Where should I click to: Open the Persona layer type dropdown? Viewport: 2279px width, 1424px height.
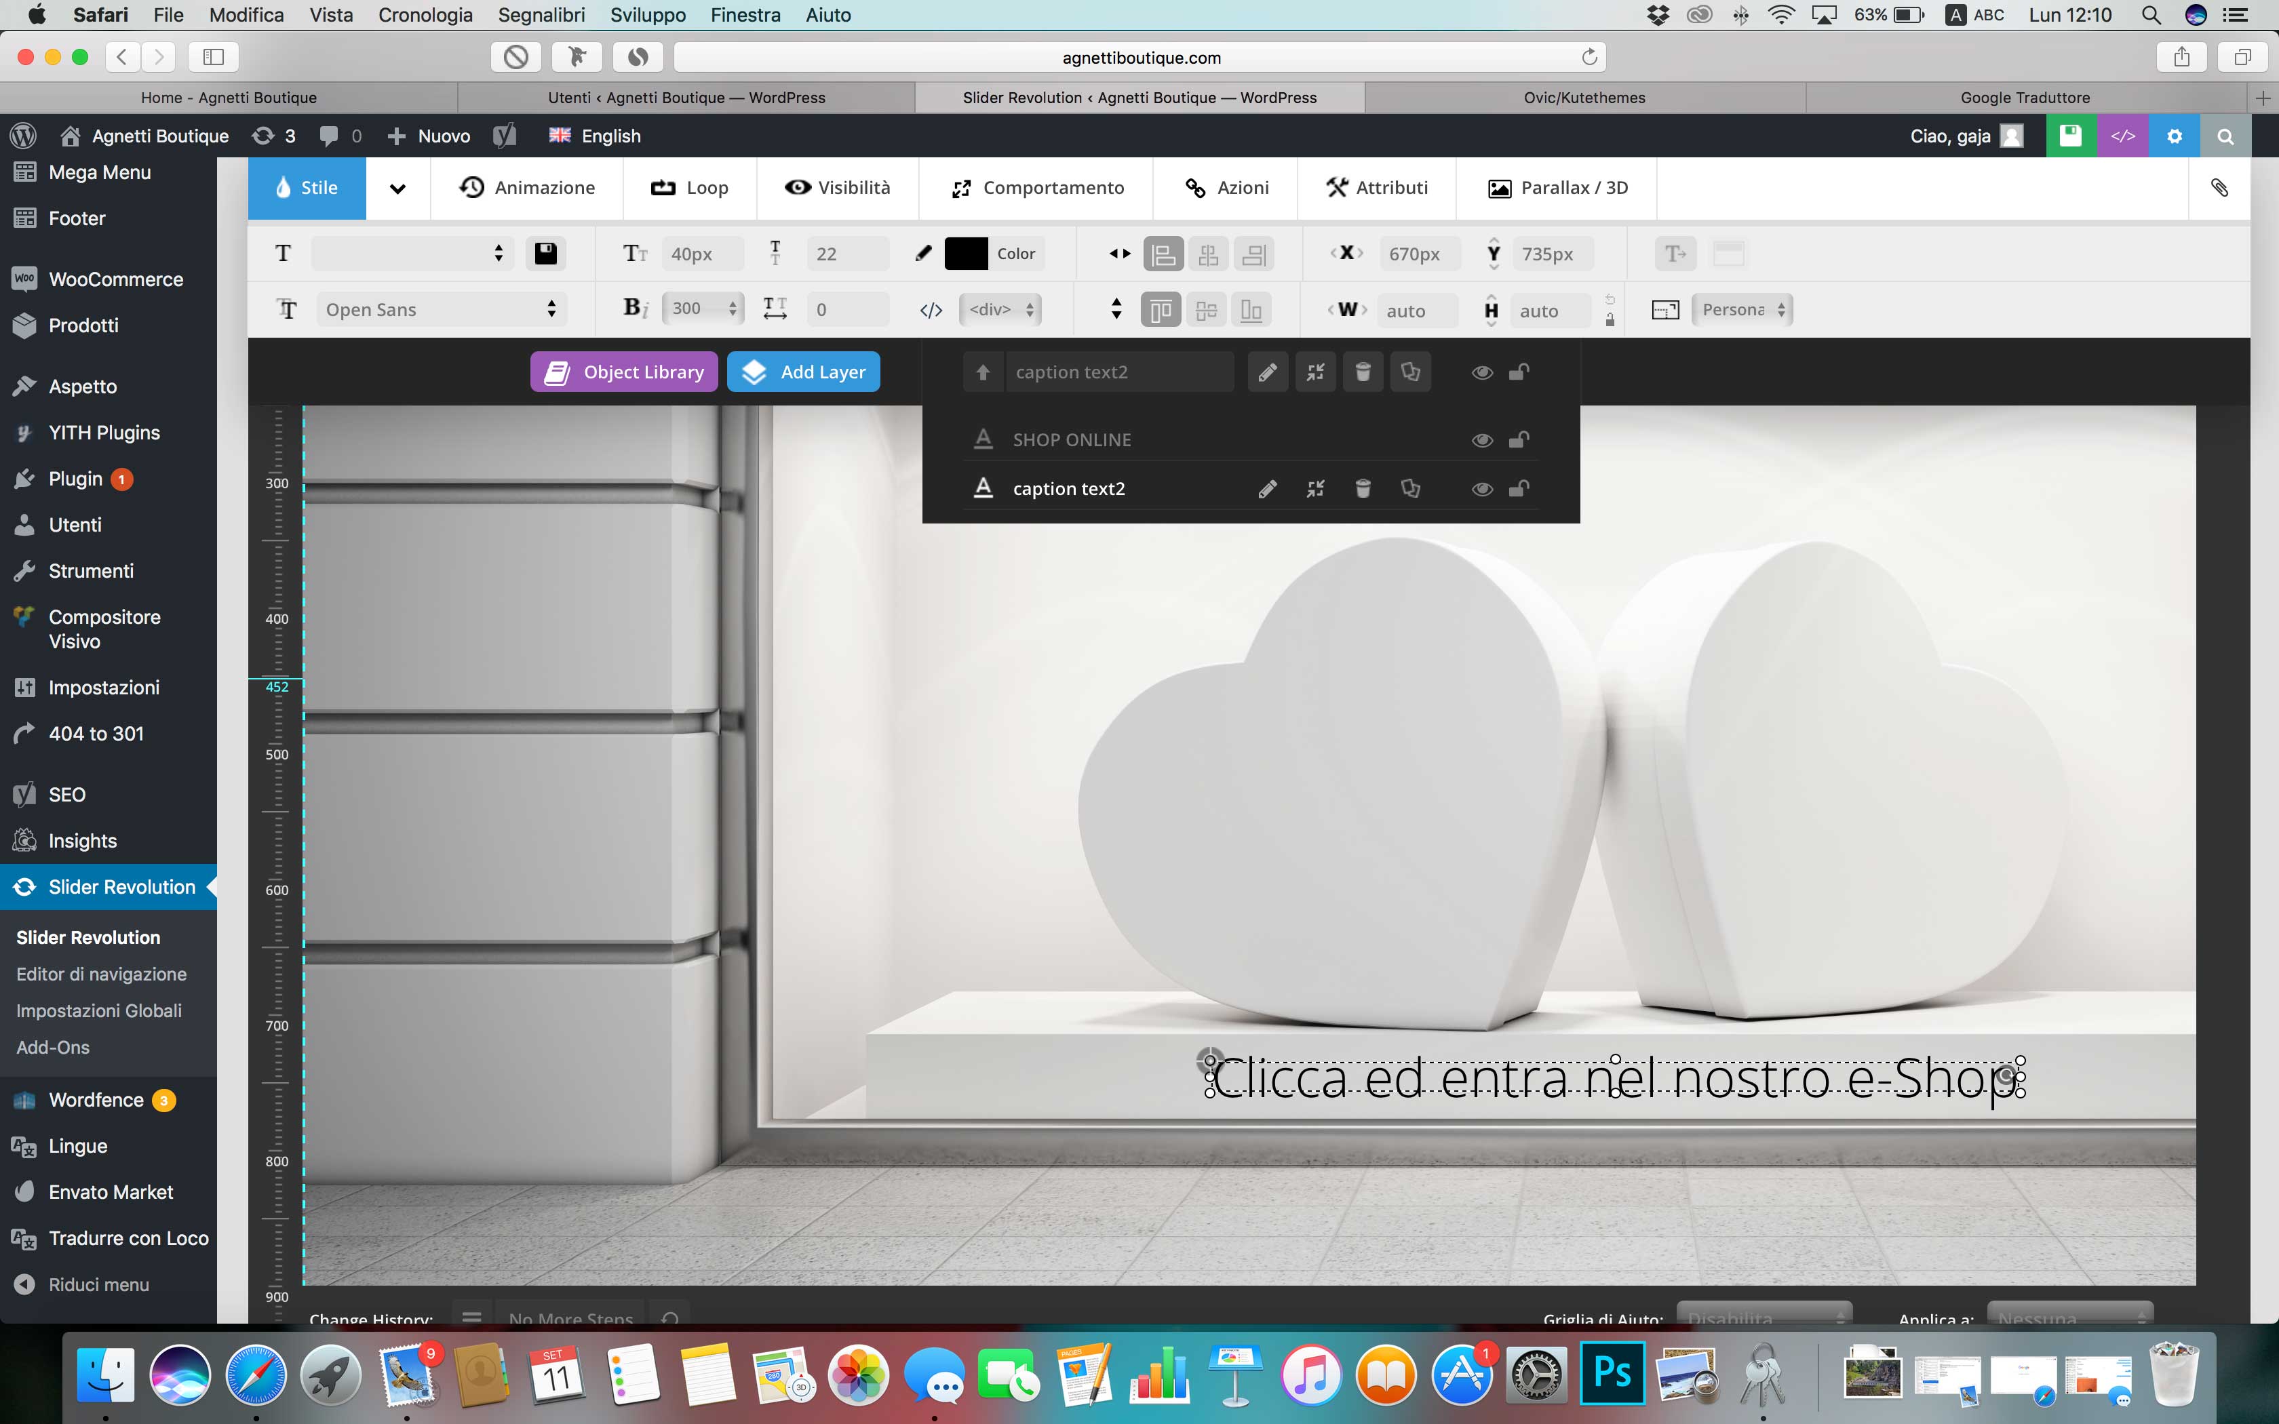click(x=1742, y=309)
